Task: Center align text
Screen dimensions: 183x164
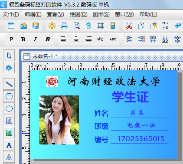Action: pos(76,39)
